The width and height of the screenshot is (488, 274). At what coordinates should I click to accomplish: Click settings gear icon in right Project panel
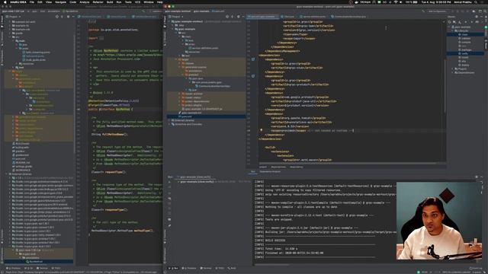pyautogui.click(x=238, y=17)
